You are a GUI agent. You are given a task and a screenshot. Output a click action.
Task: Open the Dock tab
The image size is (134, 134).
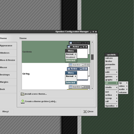pos(8,89)
